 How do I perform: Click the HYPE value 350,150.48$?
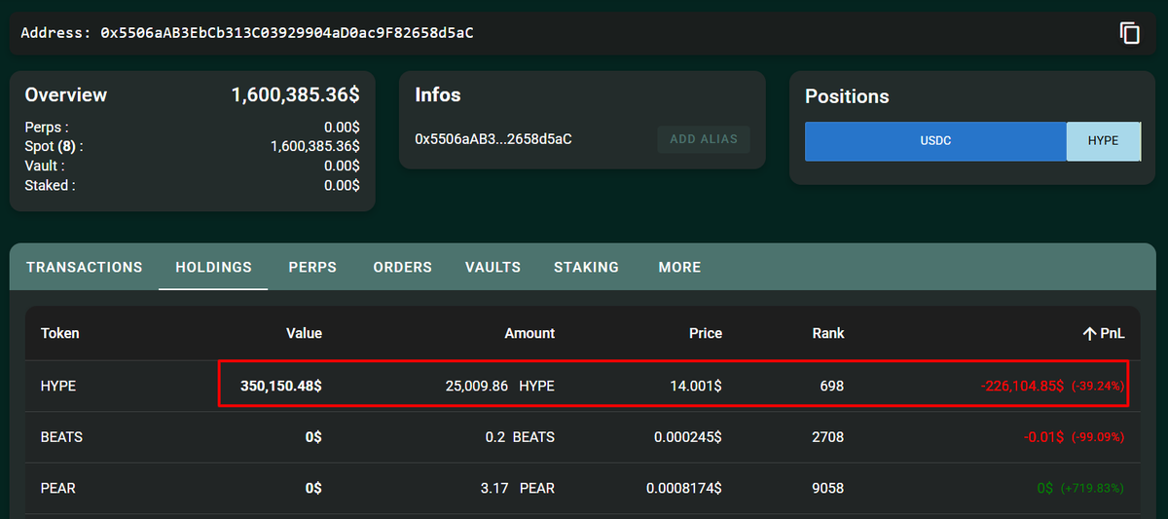(x=281, y=386)
